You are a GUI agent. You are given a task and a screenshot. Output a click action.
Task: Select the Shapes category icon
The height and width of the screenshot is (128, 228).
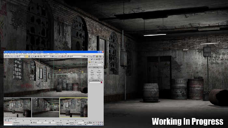pyautogui.click(x=92, y=62)
